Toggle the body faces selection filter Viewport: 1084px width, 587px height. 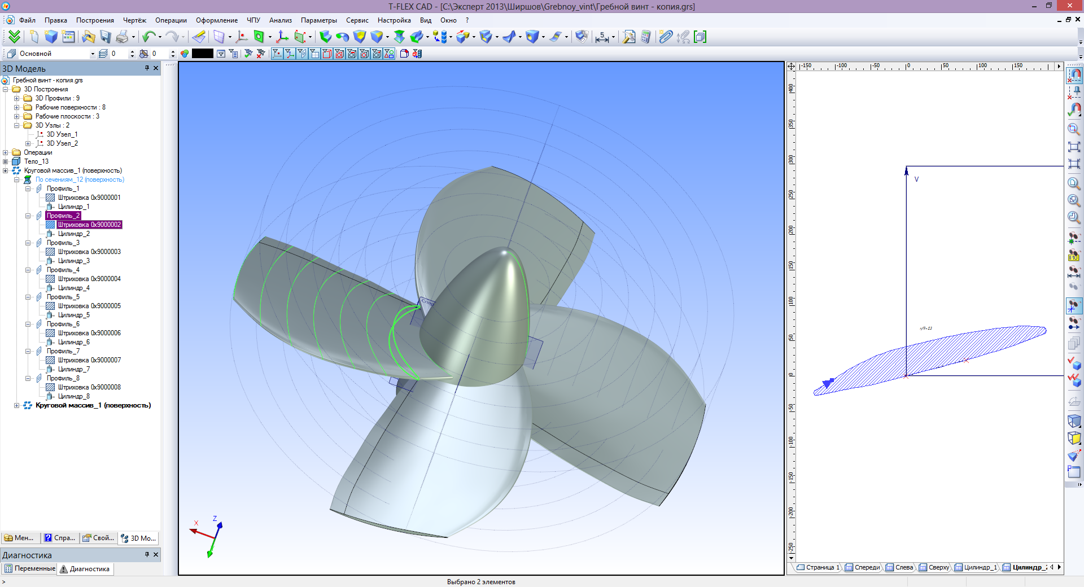(x=339, y=54)
